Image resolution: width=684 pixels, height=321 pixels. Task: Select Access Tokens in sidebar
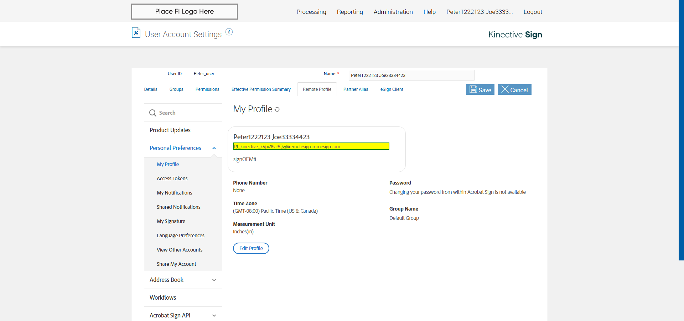pos(172,178)
